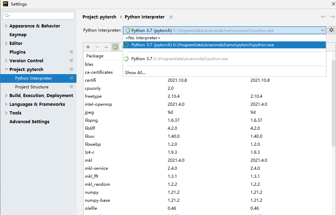
Task: Expand Build, Execution, Deployment section
Action: pyautogui.click(x=6, y=95)
